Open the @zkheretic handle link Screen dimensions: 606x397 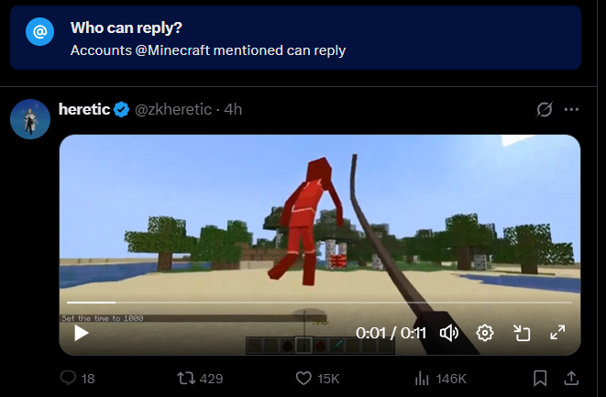[x=173, y=109]
